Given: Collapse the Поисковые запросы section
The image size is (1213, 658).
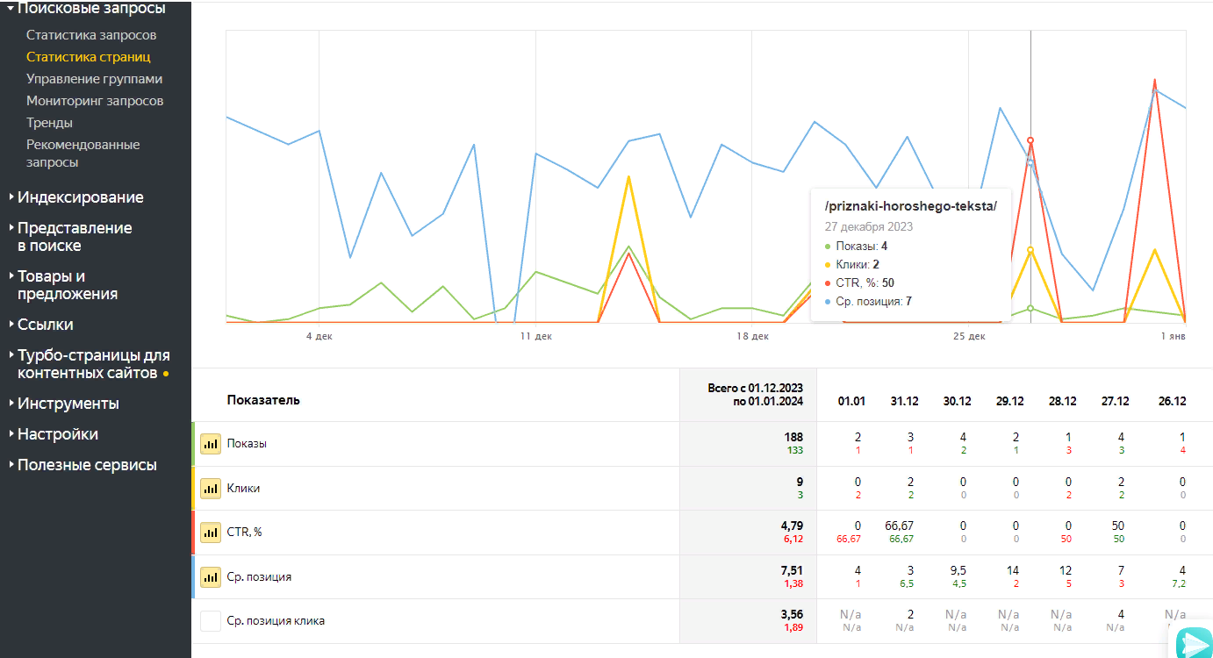Looking at the screenshot, I should click(x=90, y=9).
